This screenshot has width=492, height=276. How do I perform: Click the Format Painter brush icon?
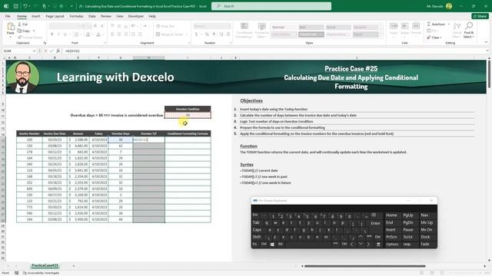point(19,38)
